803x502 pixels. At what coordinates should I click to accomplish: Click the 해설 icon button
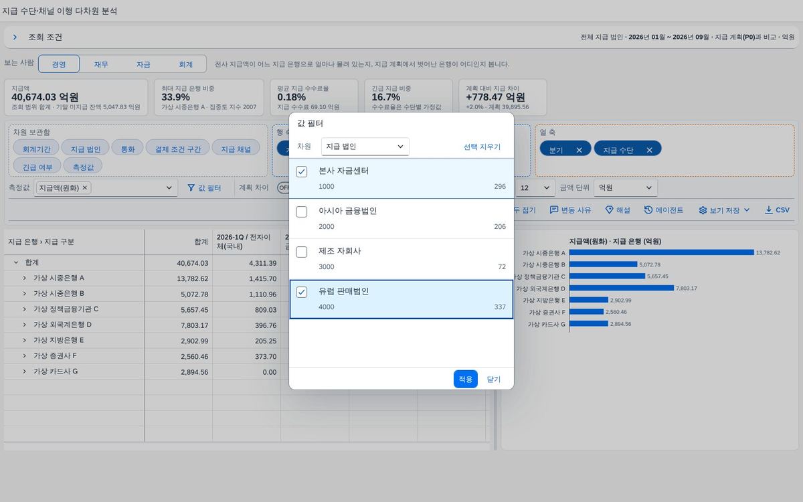(609, 210)
